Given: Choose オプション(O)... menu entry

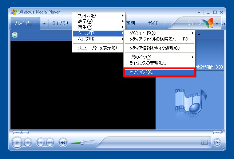Looking at the screenshot, I should click(x=159, y=72).
